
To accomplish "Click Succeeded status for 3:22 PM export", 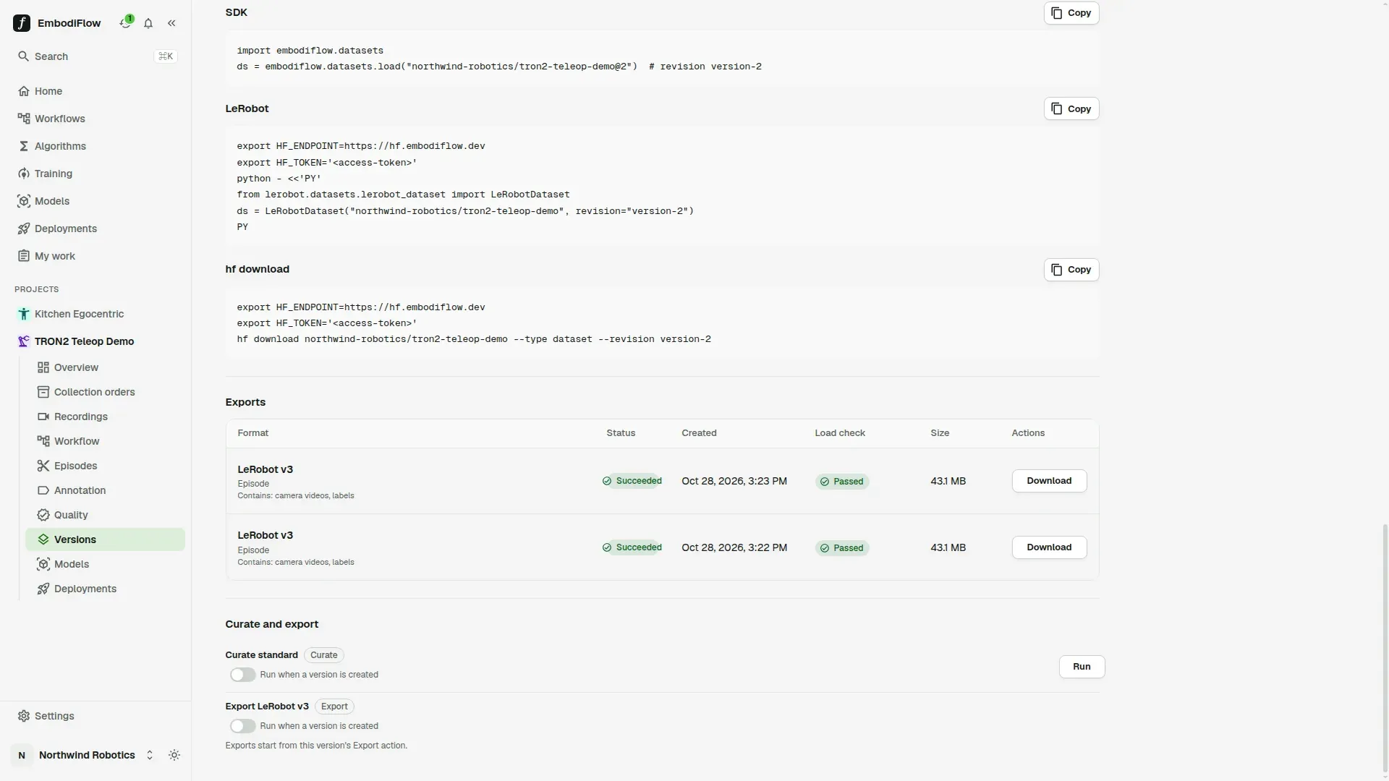I will [x=632, y=547].
